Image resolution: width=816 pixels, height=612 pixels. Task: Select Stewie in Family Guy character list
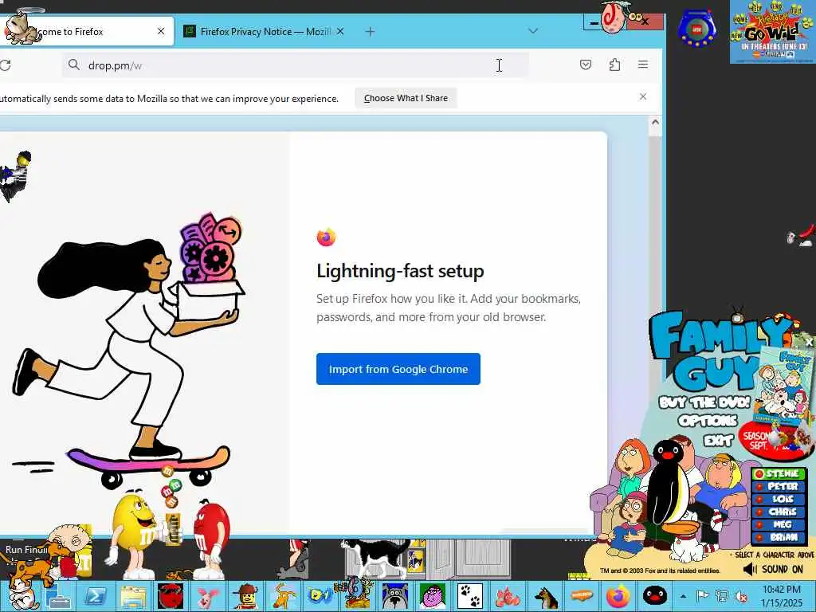(779, 473)
